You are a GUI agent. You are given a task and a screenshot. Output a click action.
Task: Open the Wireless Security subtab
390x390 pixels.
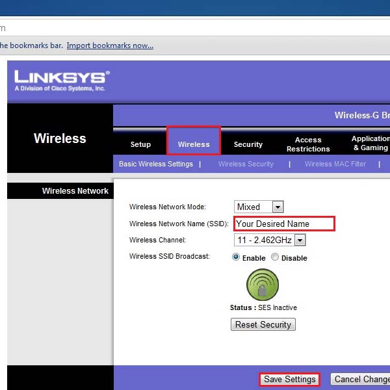(246, 164)
